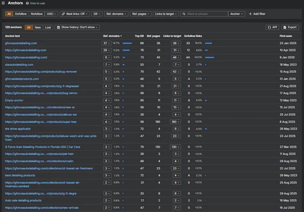The image size is (304, 212).
Task: Click the How to use help icon
Action: click(x=27, y=3)
